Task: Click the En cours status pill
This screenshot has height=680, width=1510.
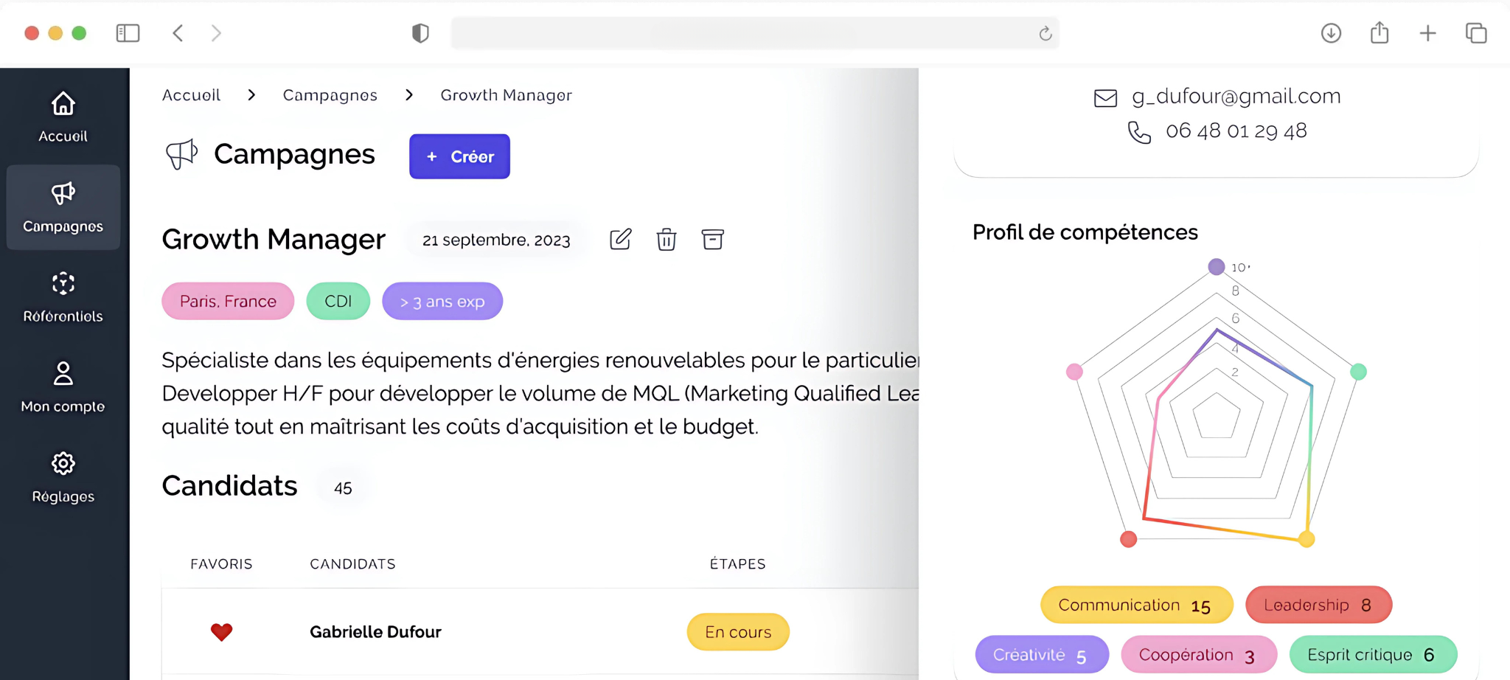Action: (738, 632)
